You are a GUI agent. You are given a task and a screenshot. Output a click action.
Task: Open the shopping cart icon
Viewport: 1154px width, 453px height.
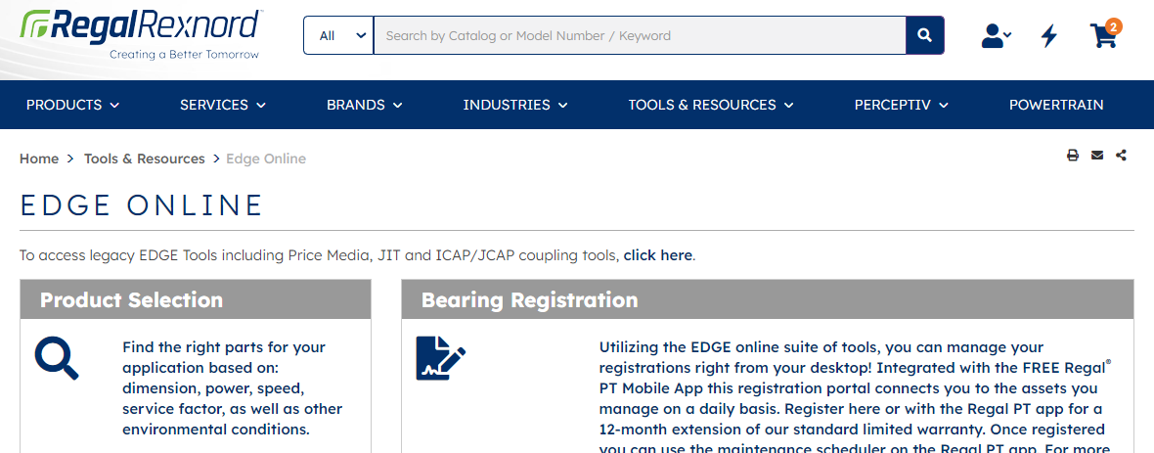click(x=1103, y=36)
